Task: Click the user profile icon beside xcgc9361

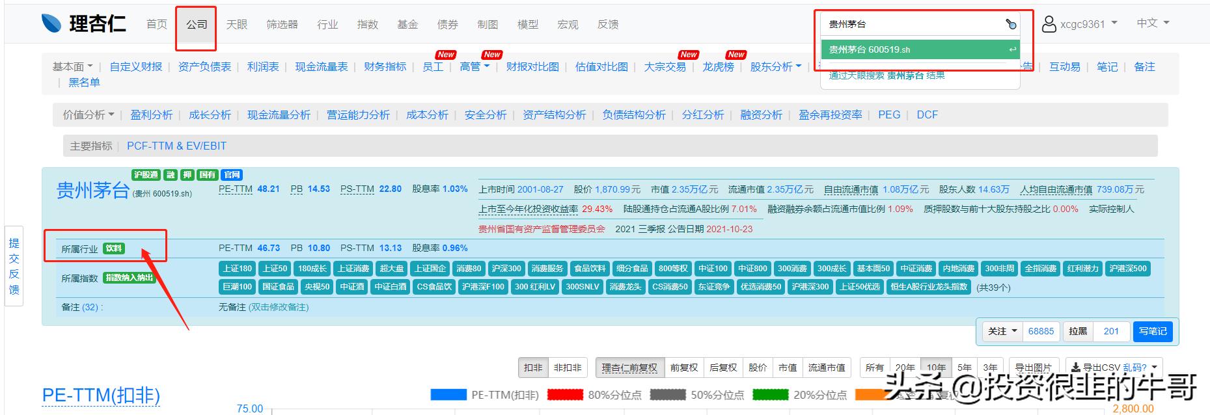Action: click(1049, 24)
